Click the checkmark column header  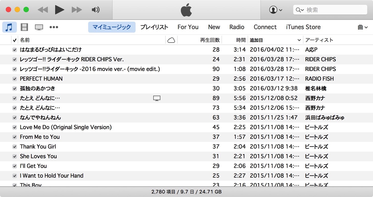click(x=14, y=40)
